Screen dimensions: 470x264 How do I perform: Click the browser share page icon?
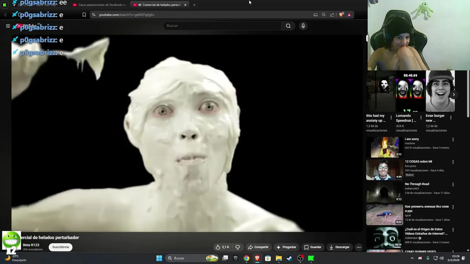click(x=332, y=15)
